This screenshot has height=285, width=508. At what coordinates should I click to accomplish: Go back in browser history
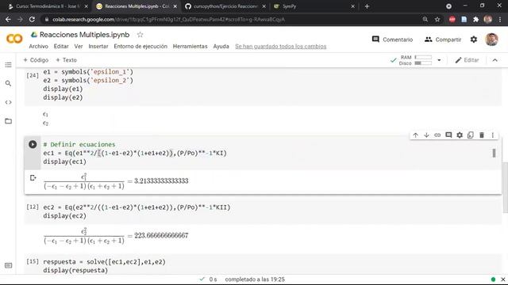pyautogui.click(x=8, y=19)
